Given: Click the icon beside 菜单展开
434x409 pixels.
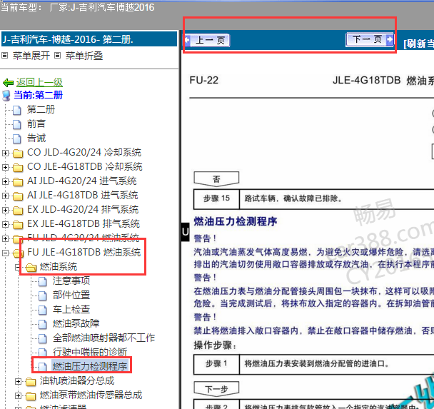Looking at the screenshot, I should coord(5,56).
